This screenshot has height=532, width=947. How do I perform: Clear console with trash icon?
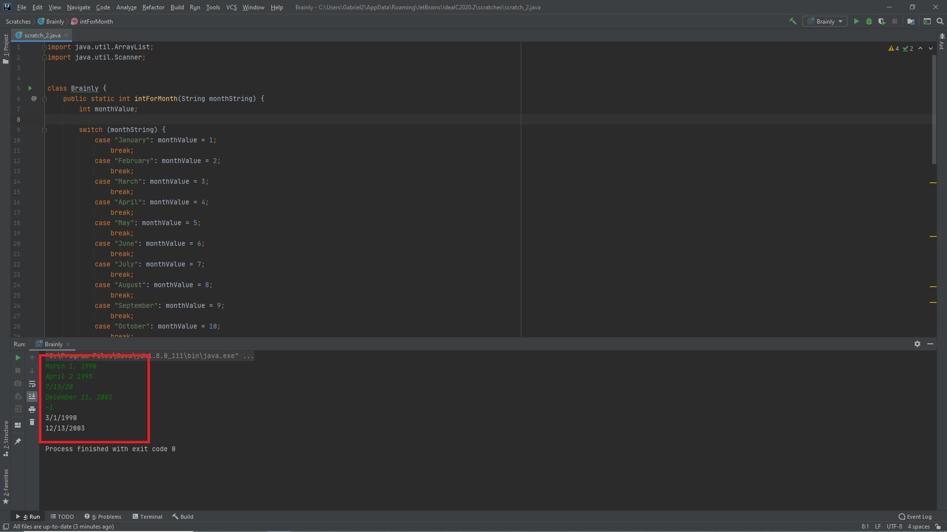click(x=32, y=422)
